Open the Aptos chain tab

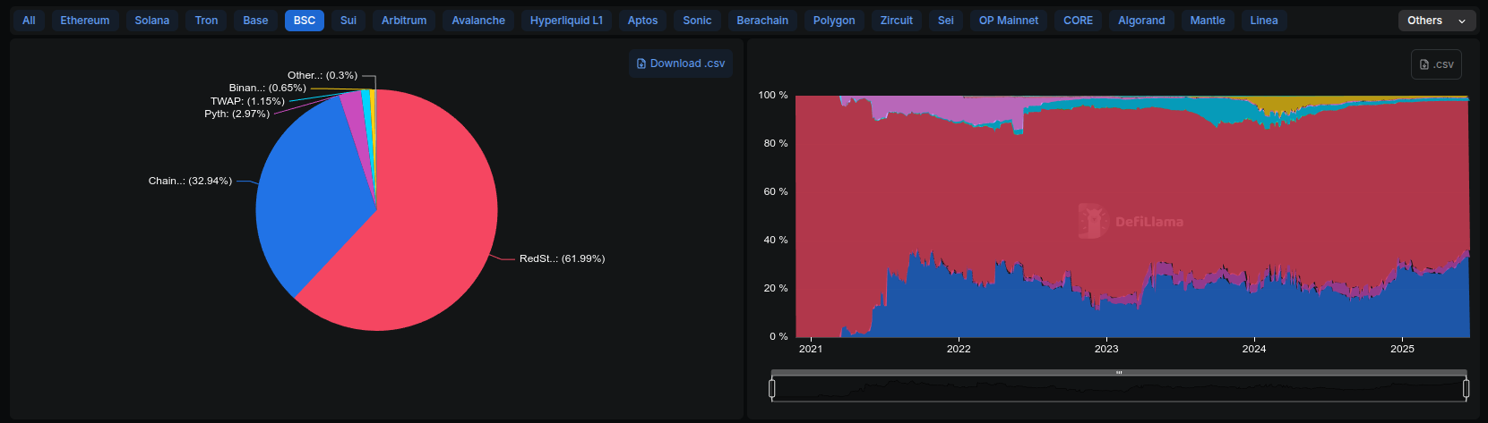[642, 21]
